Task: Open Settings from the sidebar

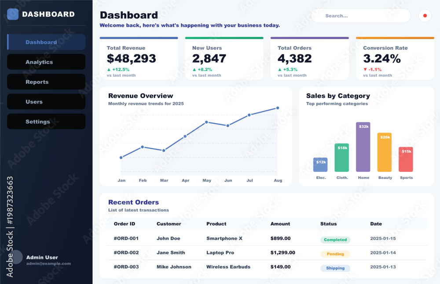Action: point(46,122)
